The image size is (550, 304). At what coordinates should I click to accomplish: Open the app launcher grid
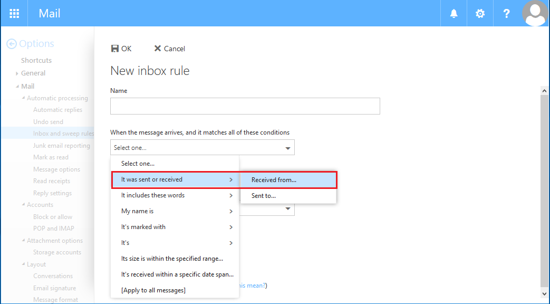[x=14, y=13]
